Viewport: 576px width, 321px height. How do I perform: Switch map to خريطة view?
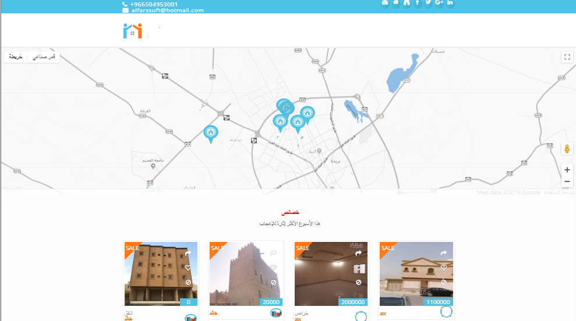point(15,57)
